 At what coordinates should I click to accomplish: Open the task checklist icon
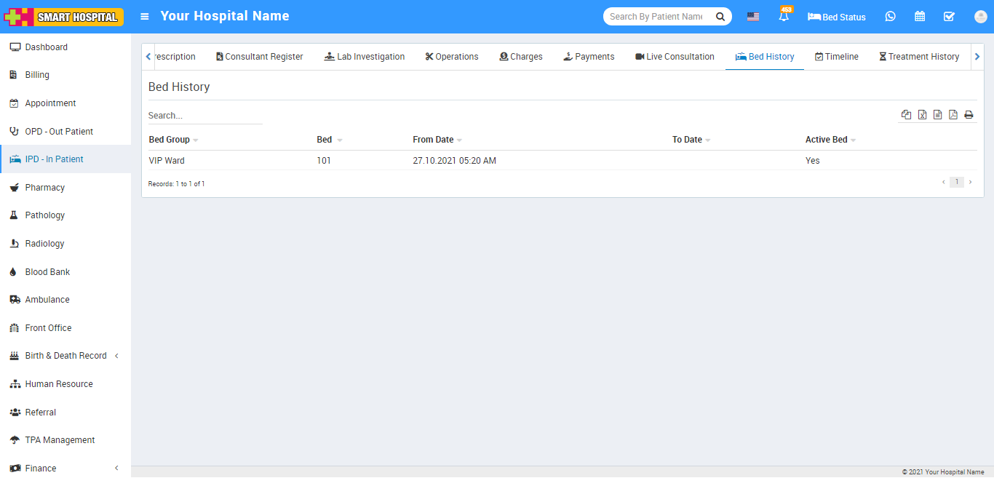949,17
